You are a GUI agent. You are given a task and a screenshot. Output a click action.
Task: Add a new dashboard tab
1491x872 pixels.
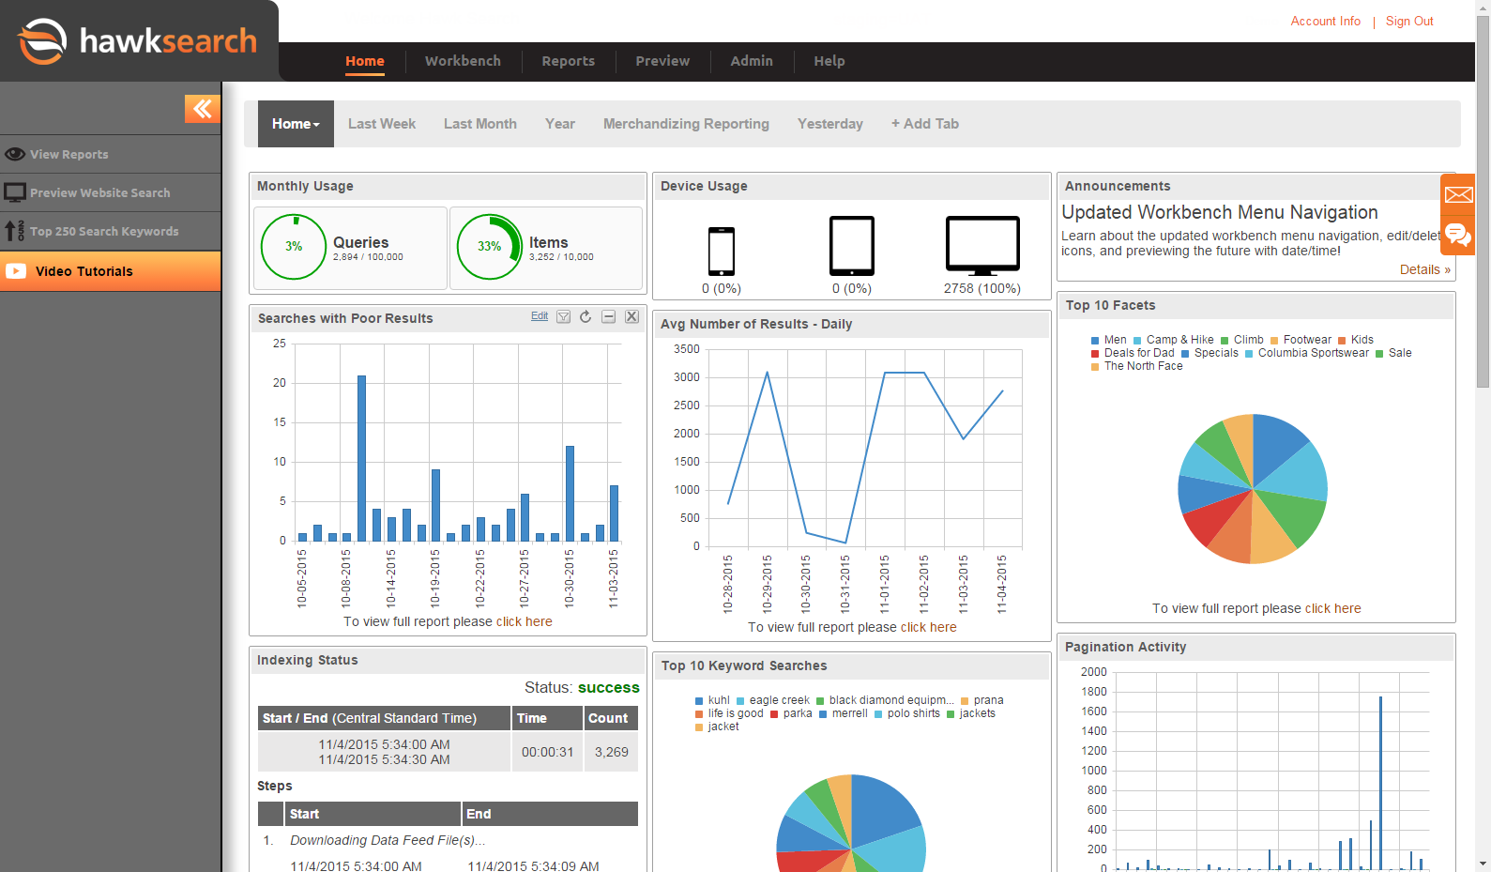pyautogui.click(x=924, y=124)
